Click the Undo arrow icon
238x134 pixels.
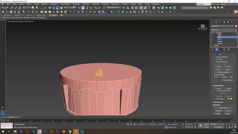pos(3,7)
